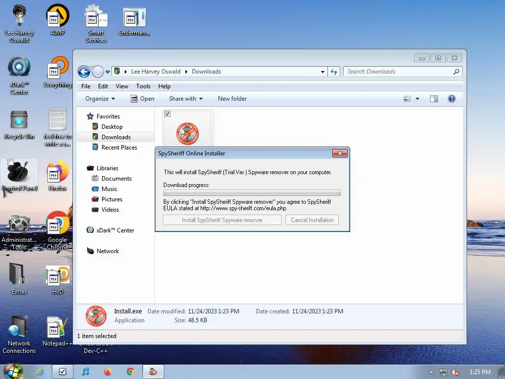This screenshot has width=505, height=379.
Task: Open xDark Center desktop icon
Action: click(x=19, y=76)
